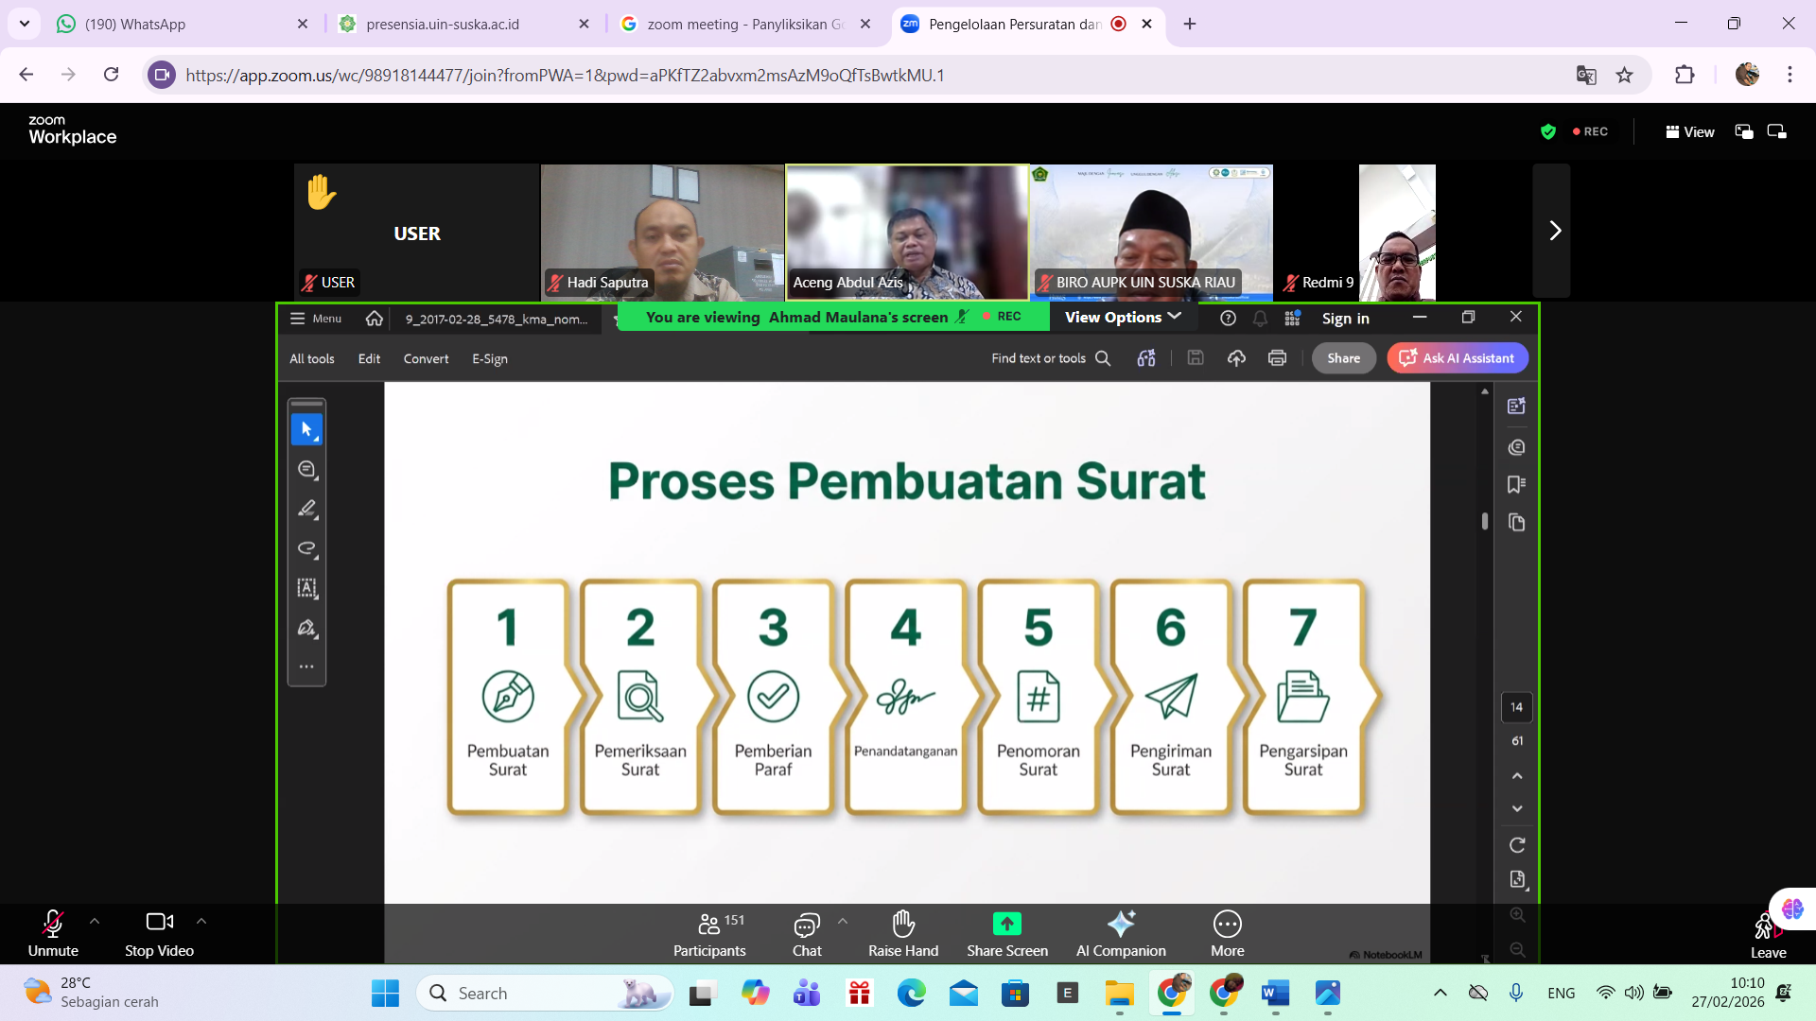This screenshot has width=1816, height=1021.
Task: Expand video settings arrow next to Stop Video
Action: [x=201, y=921]
